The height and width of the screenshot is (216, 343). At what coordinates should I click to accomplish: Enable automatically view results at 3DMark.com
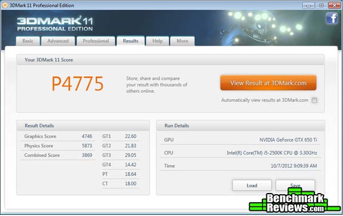coord(314,100)
